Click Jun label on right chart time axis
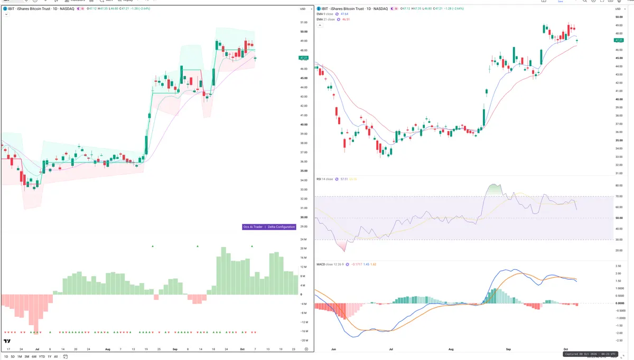 332,349
